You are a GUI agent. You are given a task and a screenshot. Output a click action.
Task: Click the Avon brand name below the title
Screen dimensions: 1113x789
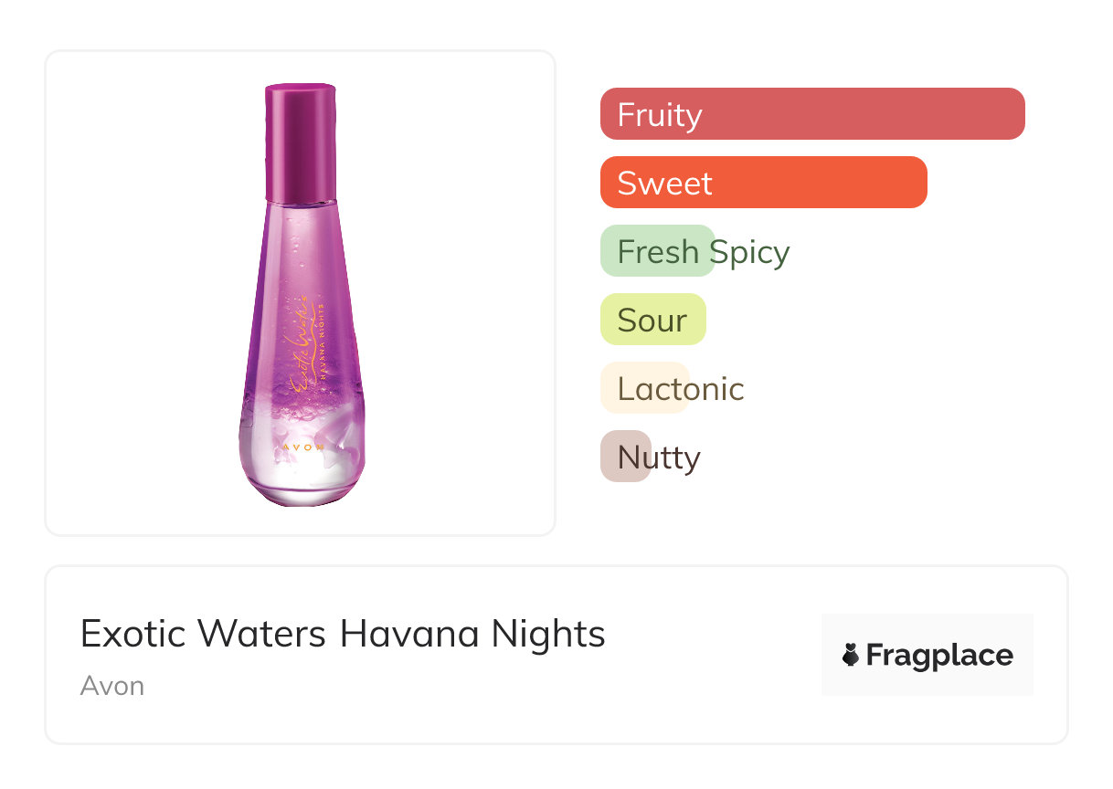point(112,686)
